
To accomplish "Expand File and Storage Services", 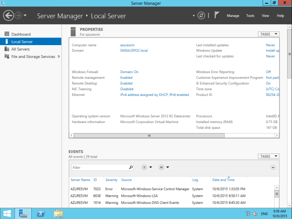I will (59, 57).
